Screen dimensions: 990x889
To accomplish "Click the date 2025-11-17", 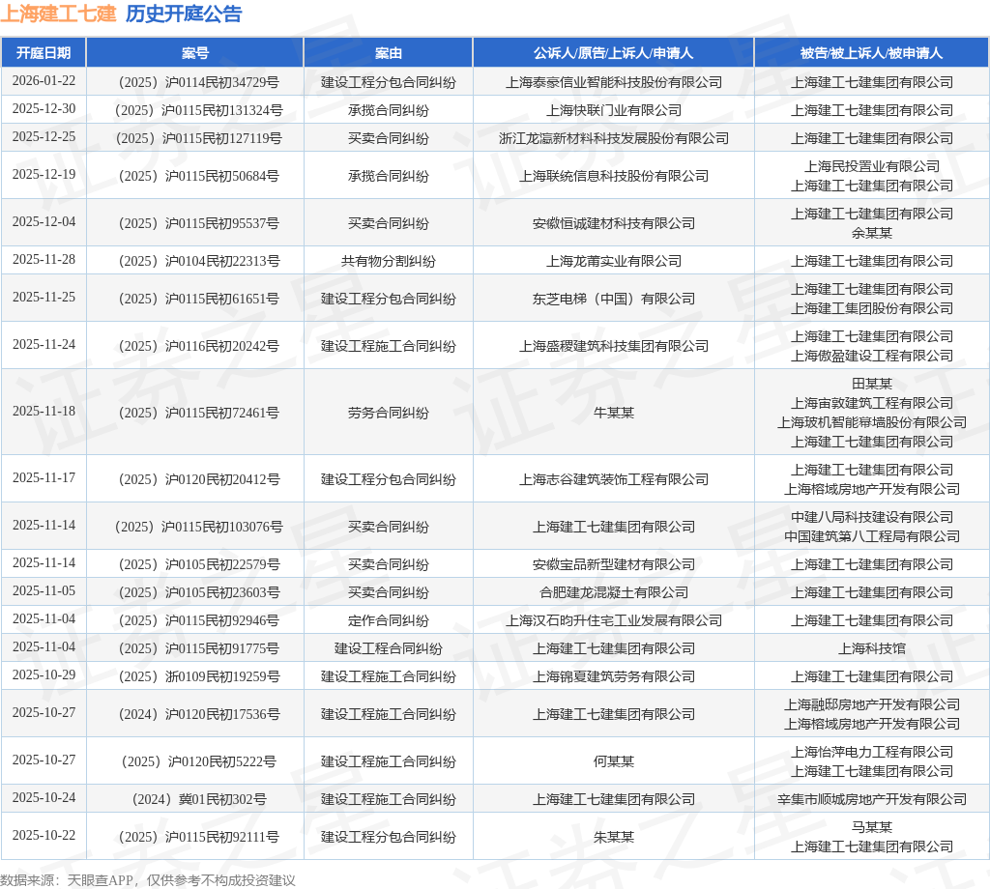I will click(44, 478).
